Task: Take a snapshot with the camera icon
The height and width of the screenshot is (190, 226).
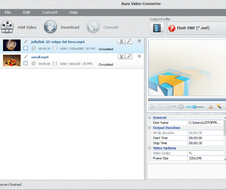Action: (168, 107)
